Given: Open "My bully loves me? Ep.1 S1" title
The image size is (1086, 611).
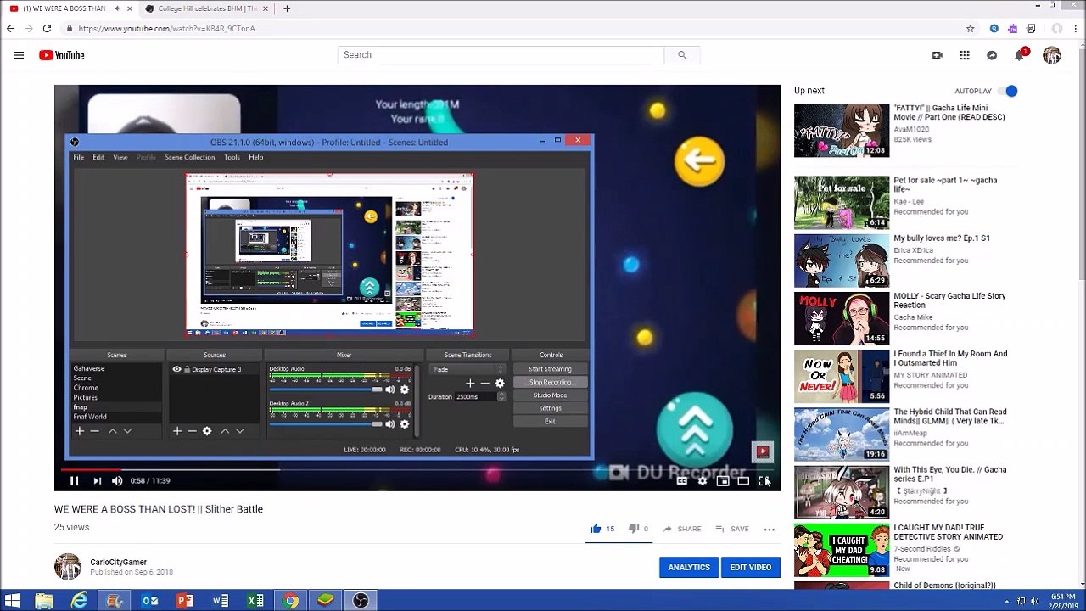Looking at the screenshot, I should tap(942, 238).
